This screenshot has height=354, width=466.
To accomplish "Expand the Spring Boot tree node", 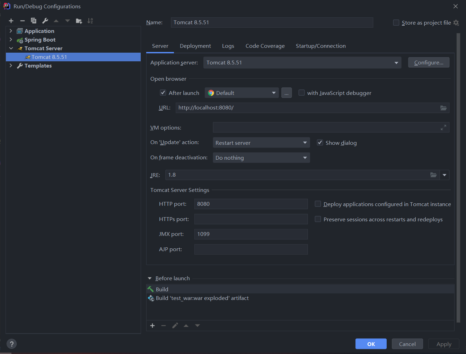I will [11, 39].
